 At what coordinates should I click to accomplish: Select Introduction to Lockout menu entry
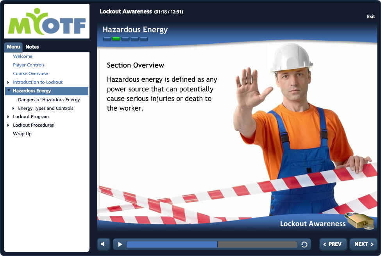coord(38,82)
